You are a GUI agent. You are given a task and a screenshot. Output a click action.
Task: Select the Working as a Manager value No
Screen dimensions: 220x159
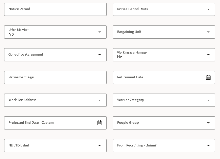pyautogui.click(x=120, y=57)
